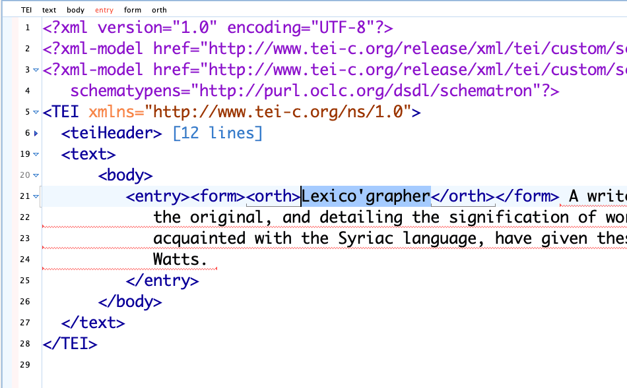Expand the folded teiHeader element

[36, 133]
